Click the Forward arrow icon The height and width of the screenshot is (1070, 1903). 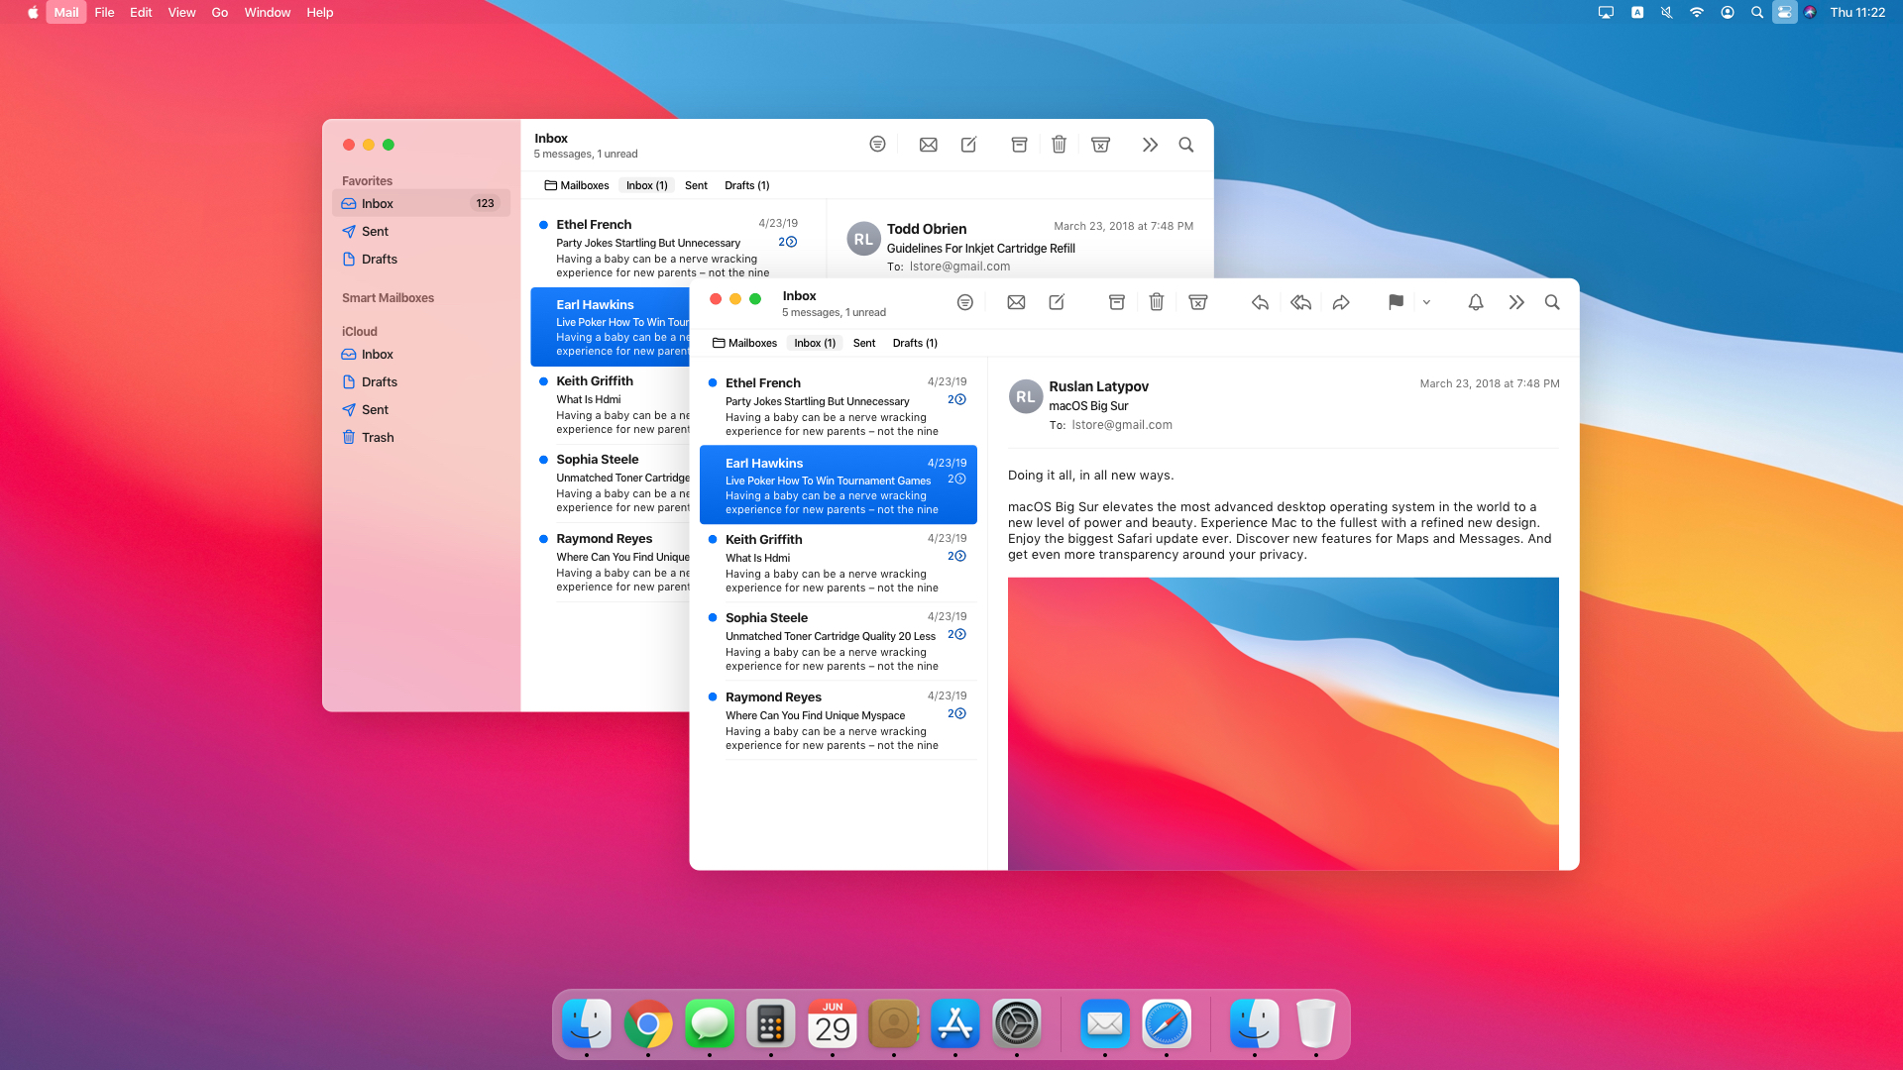coord(1341,303)
